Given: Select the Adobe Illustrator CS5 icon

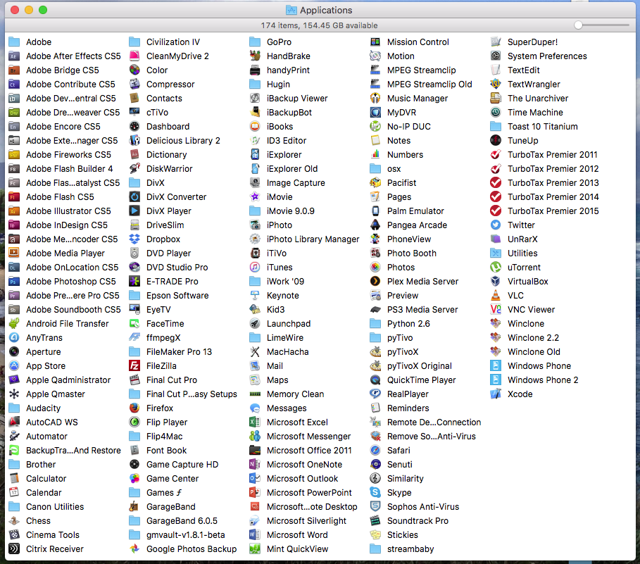Looking at the screenshot, I should 14,211.
